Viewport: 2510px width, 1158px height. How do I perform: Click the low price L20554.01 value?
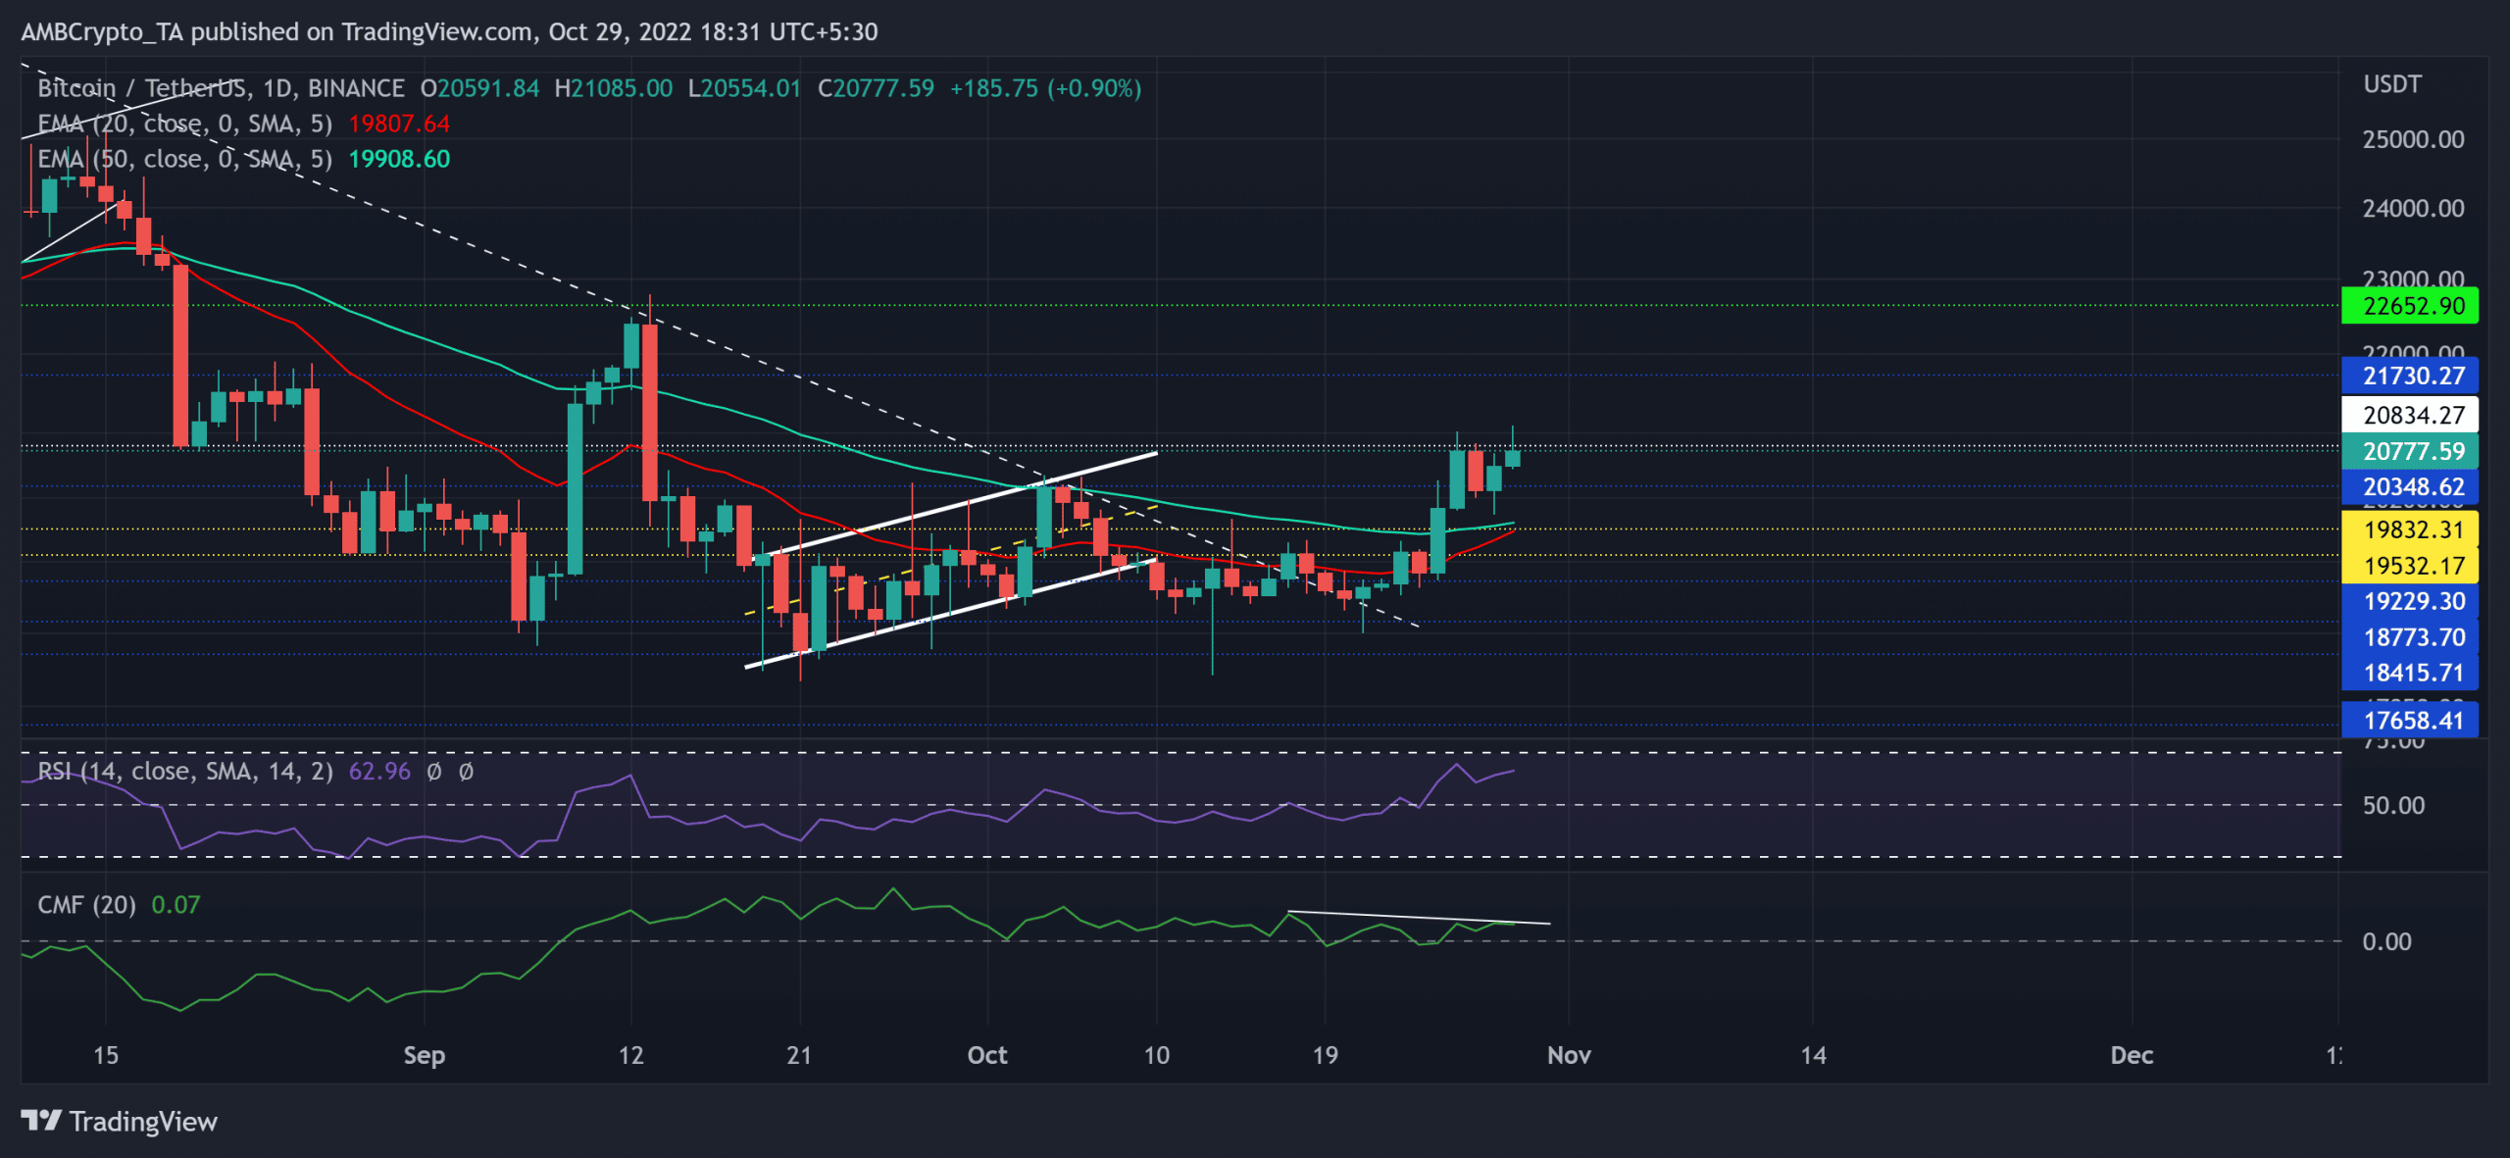tap(744, 88)
